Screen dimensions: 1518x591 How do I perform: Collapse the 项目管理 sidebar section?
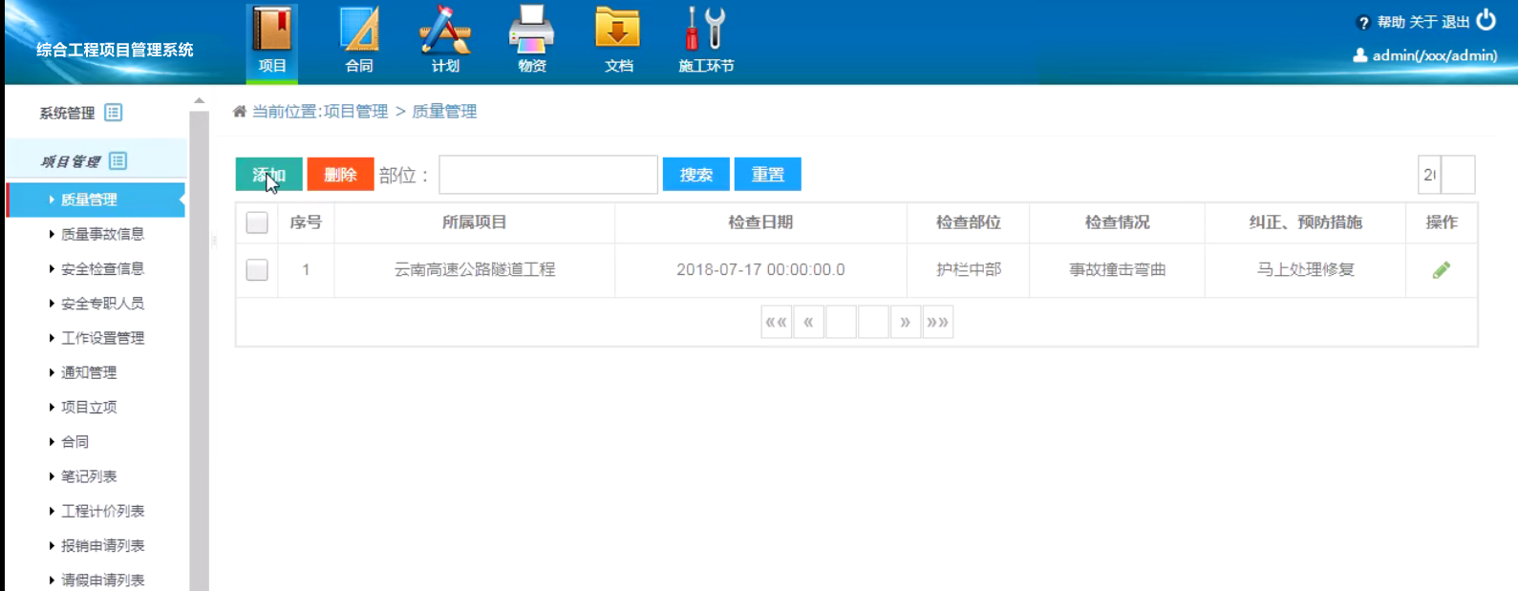point(83,161)
